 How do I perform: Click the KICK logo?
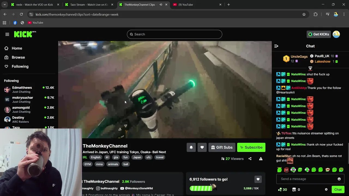pyautogui.click(x=25, y=34)
